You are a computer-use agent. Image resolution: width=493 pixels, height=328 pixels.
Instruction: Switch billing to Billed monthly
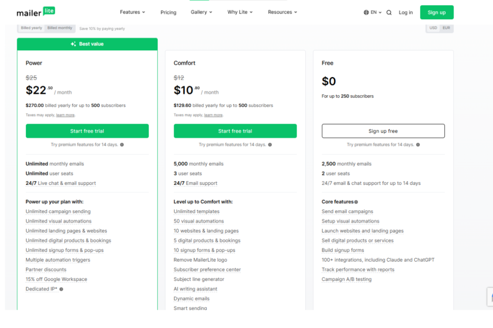(x=60, y=28)
